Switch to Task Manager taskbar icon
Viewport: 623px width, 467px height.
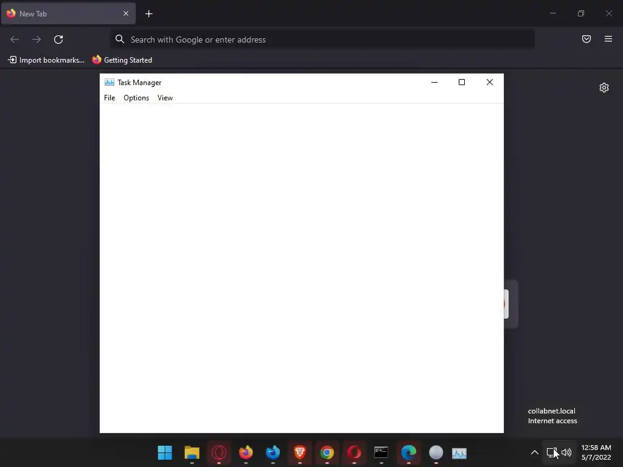(x=459, y=452)
